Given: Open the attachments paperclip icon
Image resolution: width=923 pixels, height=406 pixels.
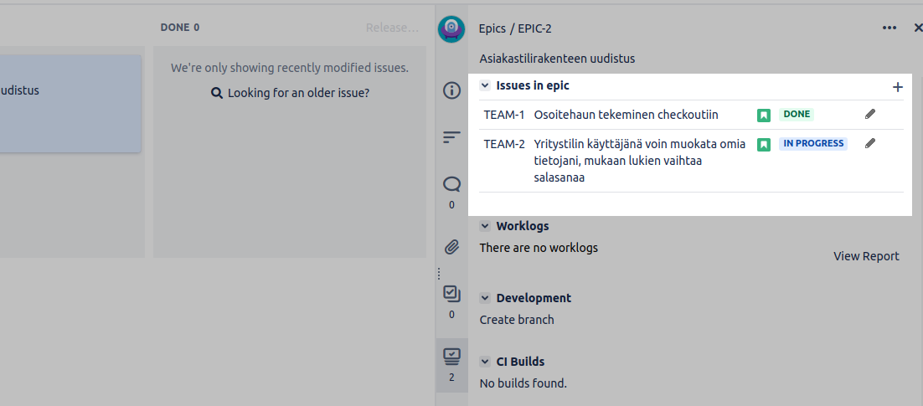Looking at the screenshot, I should pyautogui.click(x=451, y=247).
